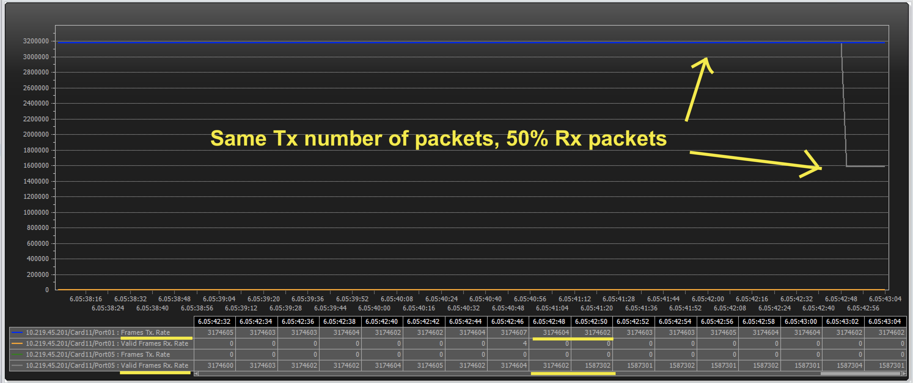The height and width of the screenshot is (383, 913).
Task: Click the 6.05:43:02 column header
Action: (842, 321)
